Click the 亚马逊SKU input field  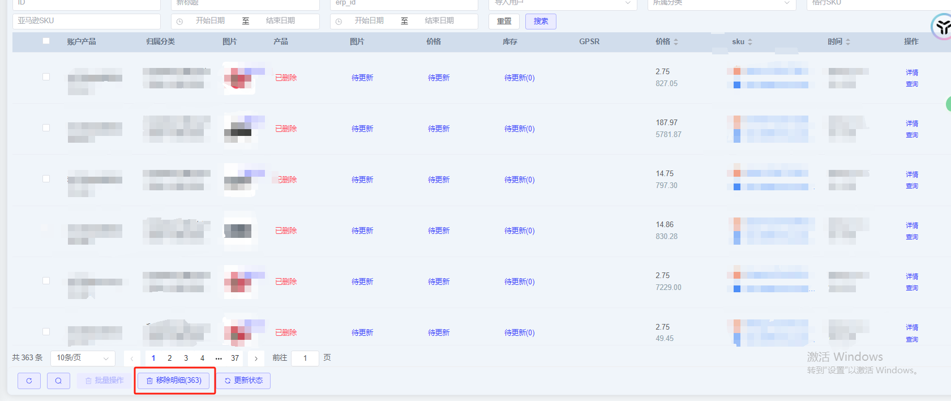[86, 21]
